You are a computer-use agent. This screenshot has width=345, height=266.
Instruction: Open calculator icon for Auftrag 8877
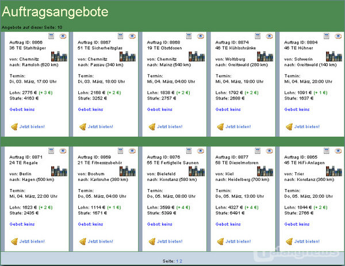click(258, 151)
